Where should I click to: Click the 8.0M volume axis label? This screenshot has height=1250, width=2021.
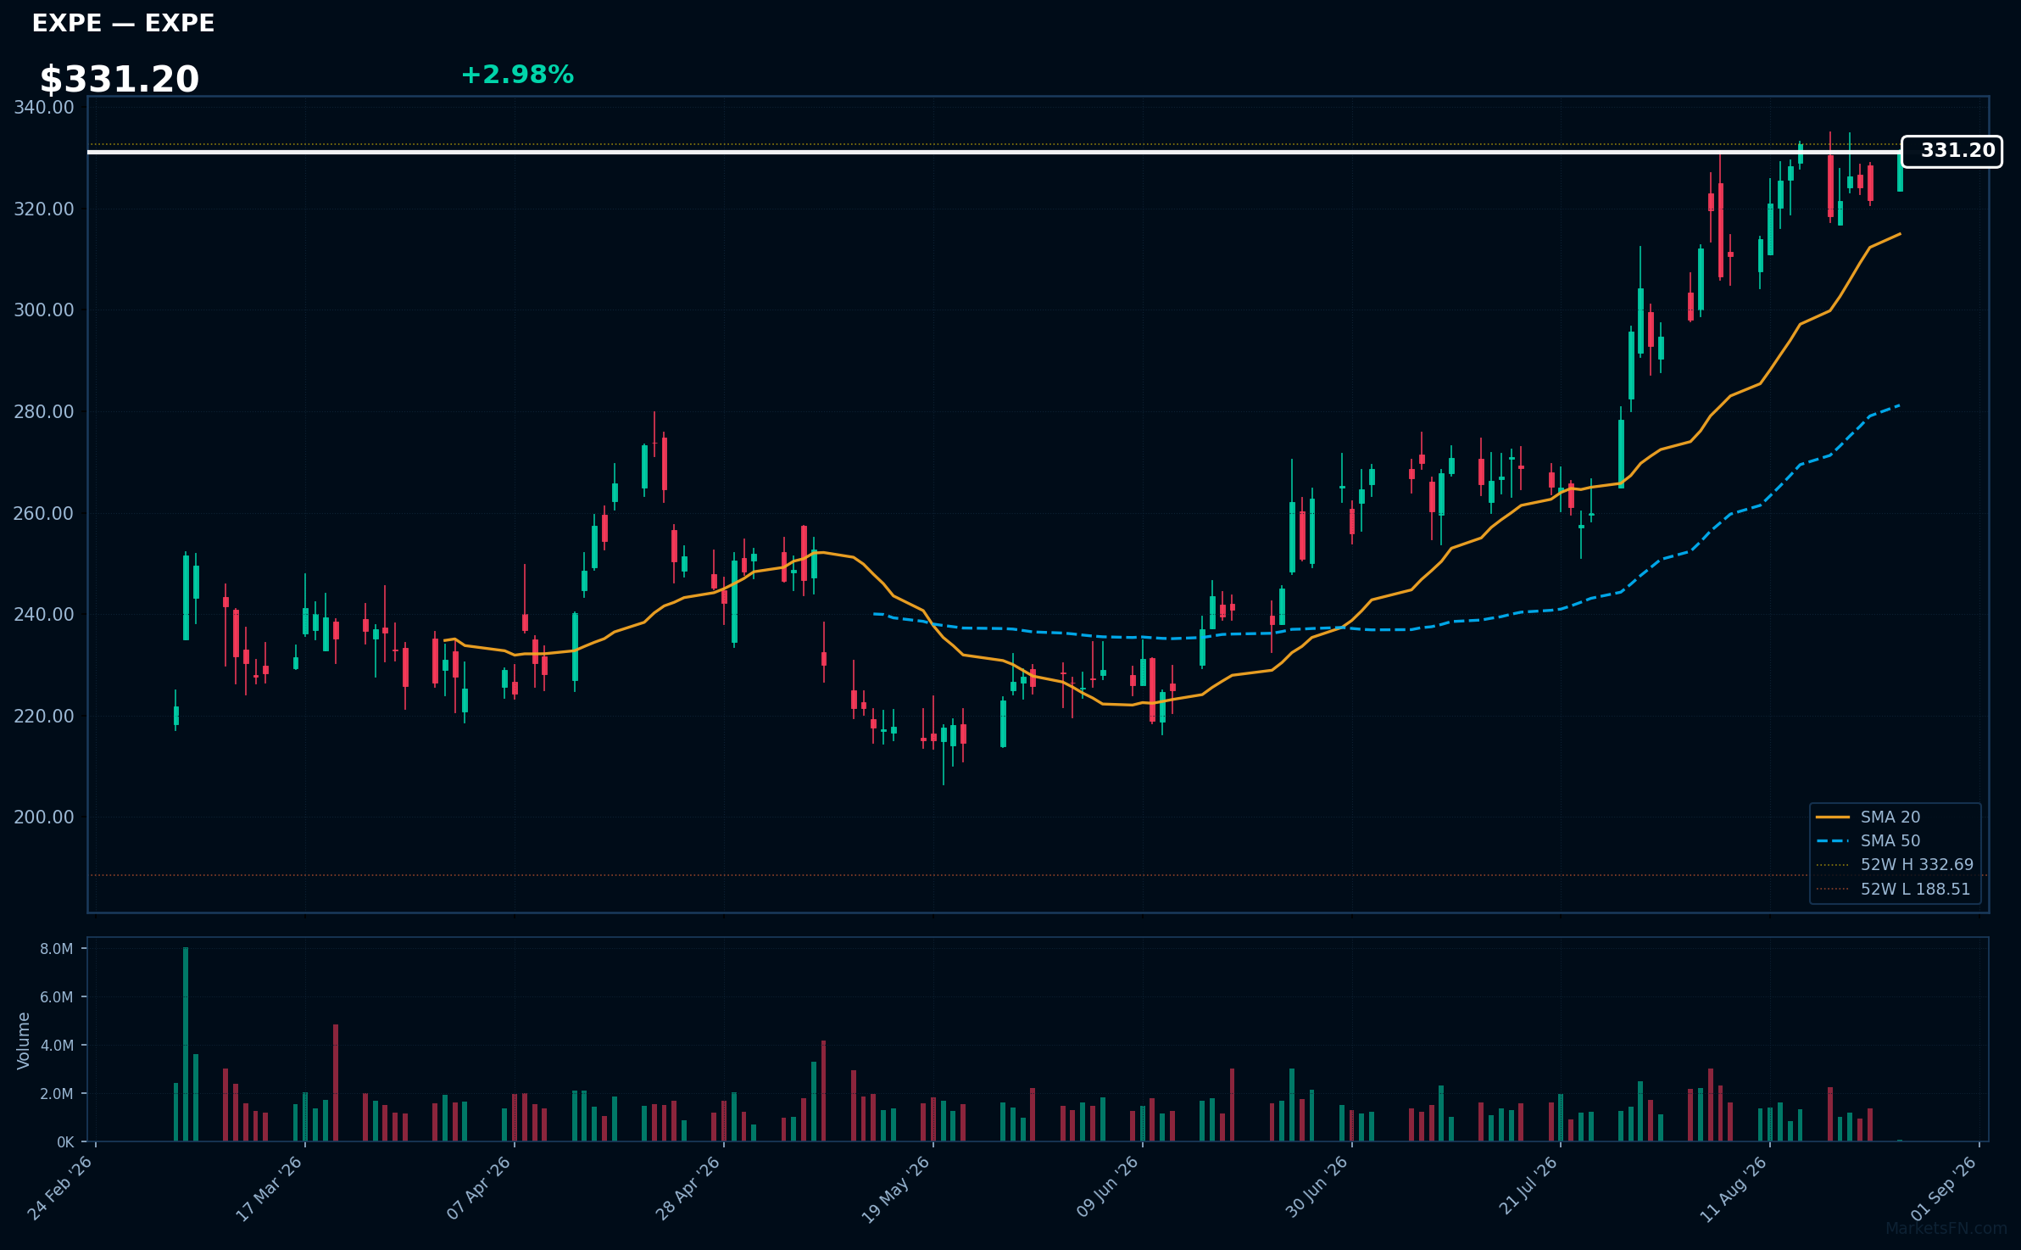56,949
